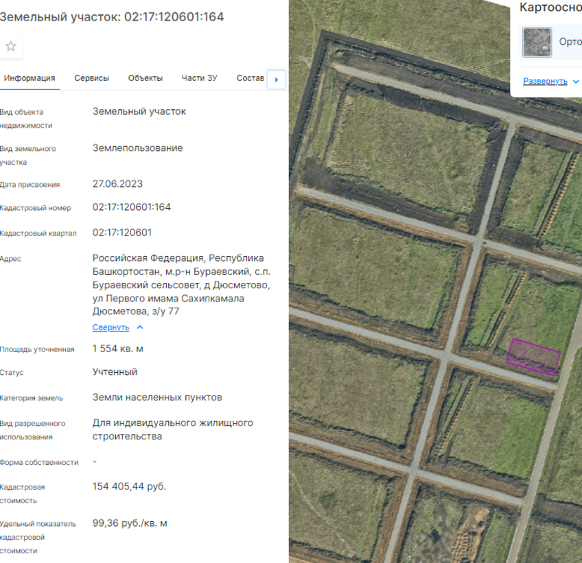Go to the Состав tab
Viewport: 582px width, 563px height.
[250, 78]
